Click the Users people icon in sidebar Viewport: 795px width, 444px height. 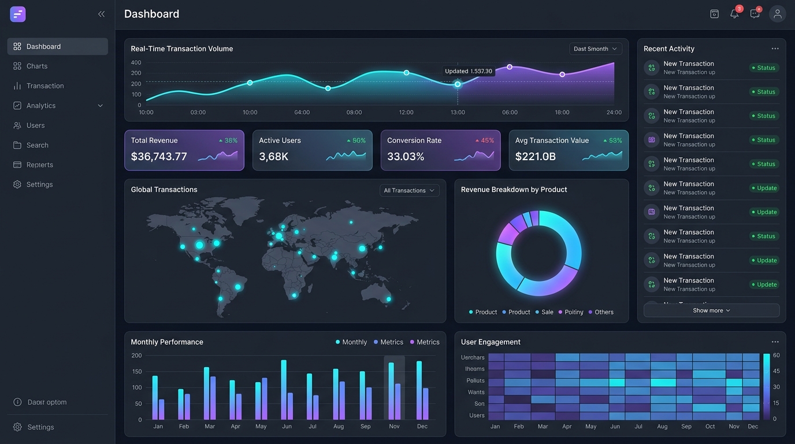[x=17, y=125]
